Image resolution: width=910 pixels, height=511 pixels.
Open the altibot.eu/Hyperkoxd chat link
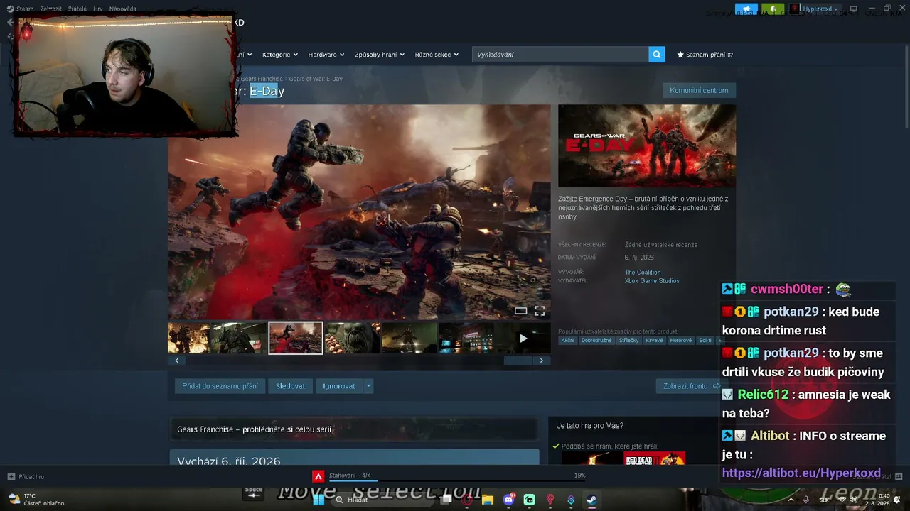pyautogui.click(x=801, y=473)
